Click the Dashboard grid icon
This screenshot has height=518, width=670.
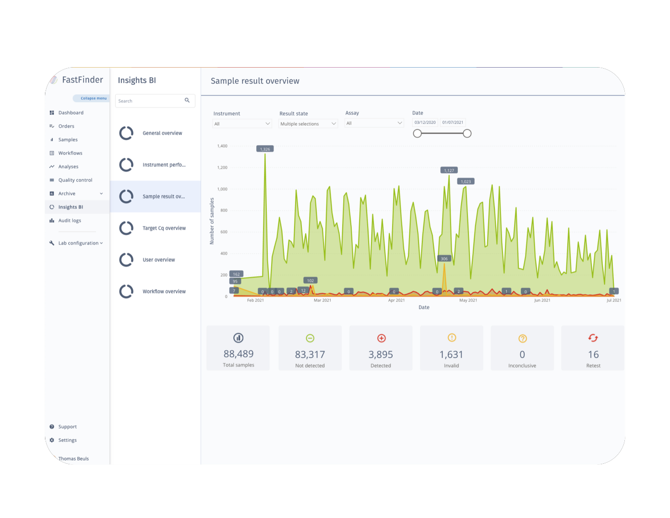(52, 113)
